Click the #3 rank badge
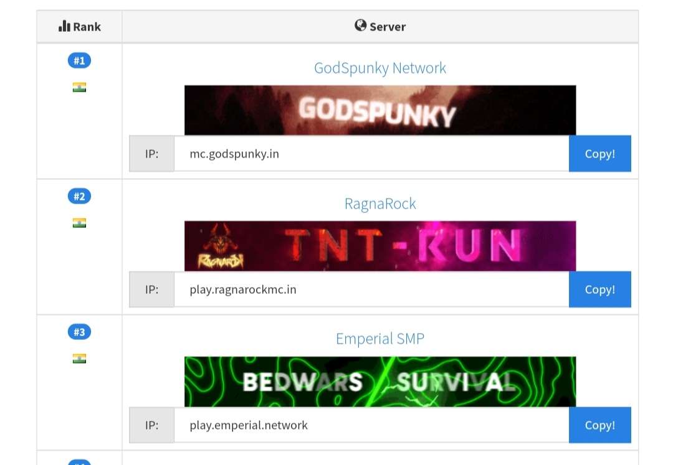 [79, 332]
